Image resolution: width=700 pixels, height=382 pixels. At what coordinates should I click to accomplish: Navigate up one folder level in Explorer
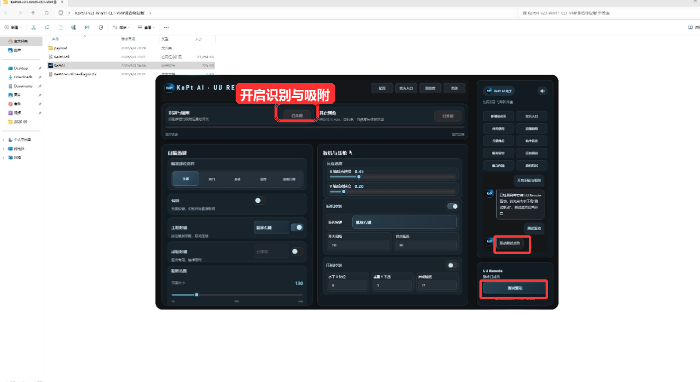[x=33, y=13]
